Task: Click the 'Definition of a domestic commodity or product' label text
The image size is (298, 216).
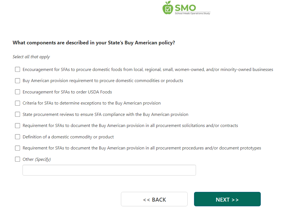Action: tap(68, 137)
